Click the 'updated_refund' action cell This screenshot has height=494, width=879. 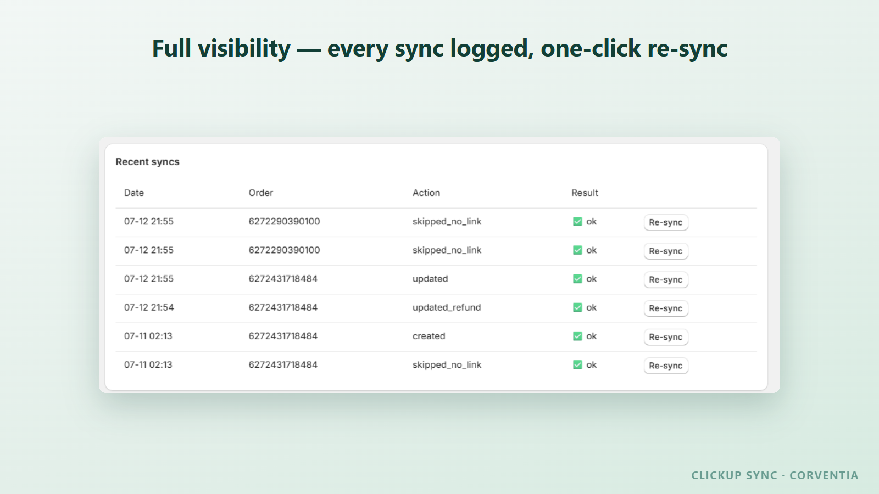[447, 307]
